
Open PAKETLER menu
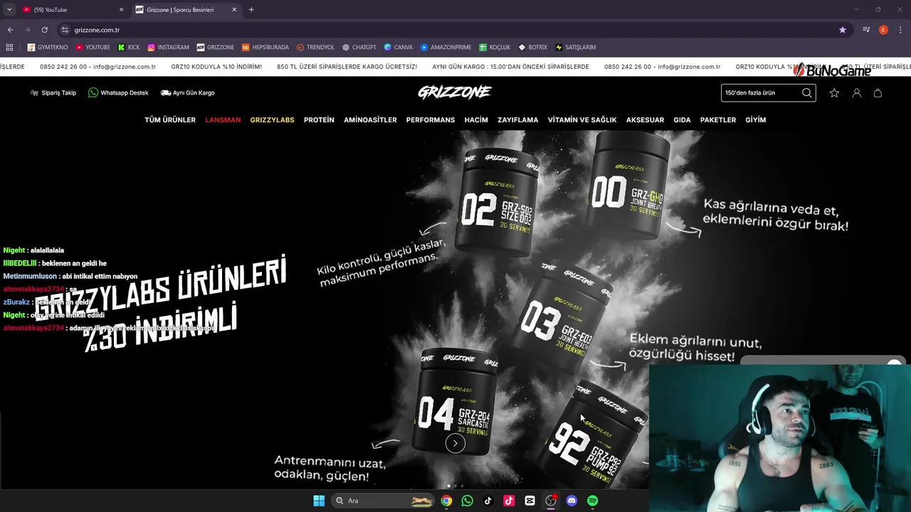tap(718, 120)
